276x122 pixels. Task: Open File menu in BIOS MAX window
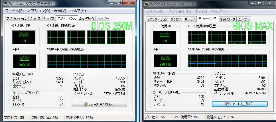pos(155,11)
